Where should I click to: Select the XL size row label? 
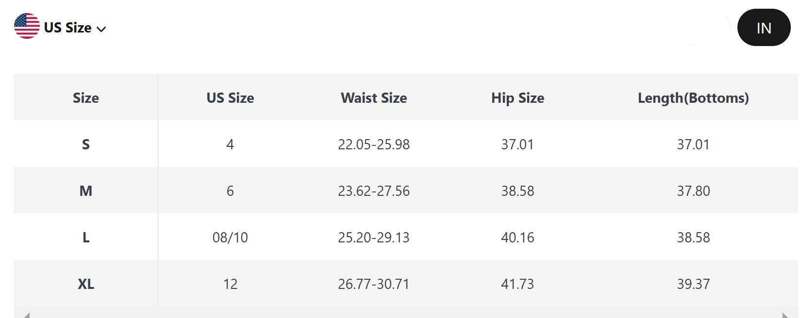click(x=86, y=284)
